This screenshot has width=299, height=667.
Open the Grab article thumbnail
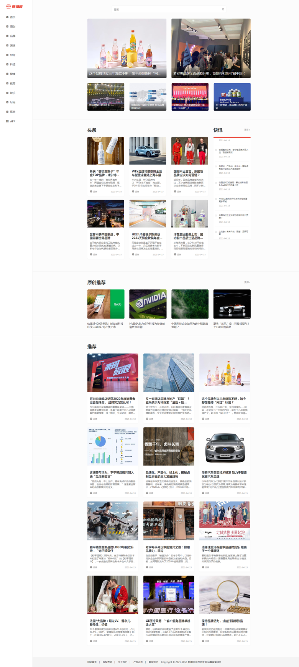[x=106, y=304]
